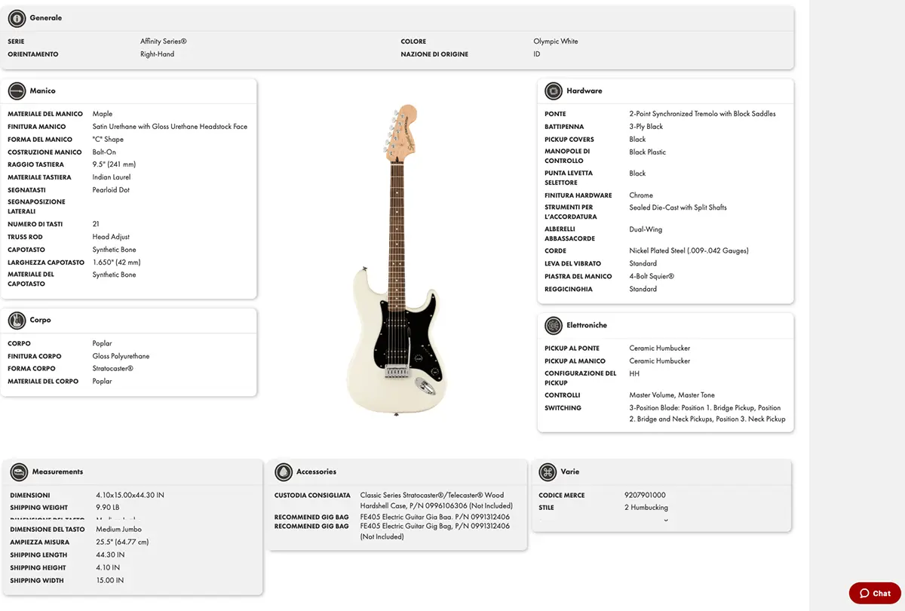Select the Manico section heading

tap(43, 91)
